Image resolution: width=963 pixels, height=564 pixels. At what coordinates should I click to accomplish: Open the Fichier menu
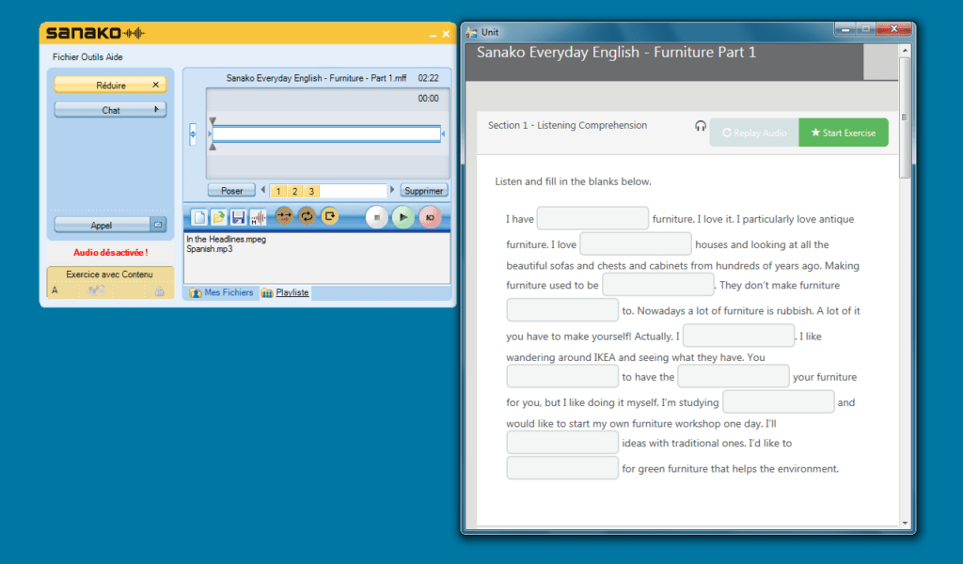66,57
